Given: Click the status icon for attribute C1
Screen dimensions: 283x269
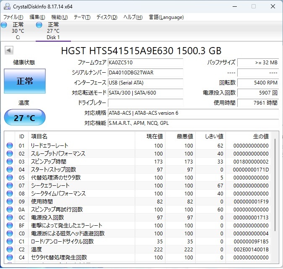Looking at the screenshot, I should [x=10, y=241].
